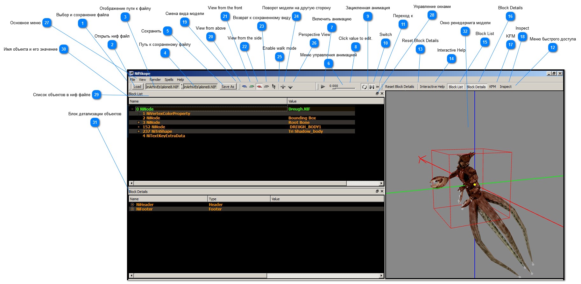Toggle looped animation playback

pyautogui.click(x=364, y=87)
